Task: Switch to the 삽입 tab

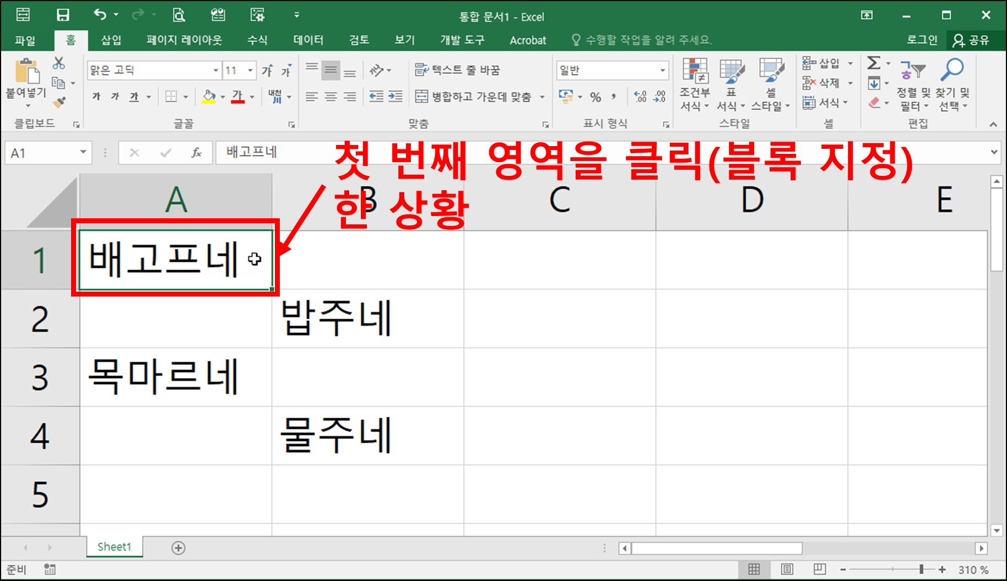Action: [x=111, y=40]
